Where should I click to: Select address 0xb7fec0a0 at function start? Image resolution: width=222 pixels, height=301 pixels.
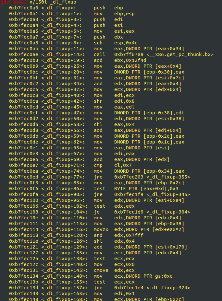coord(24,8)
